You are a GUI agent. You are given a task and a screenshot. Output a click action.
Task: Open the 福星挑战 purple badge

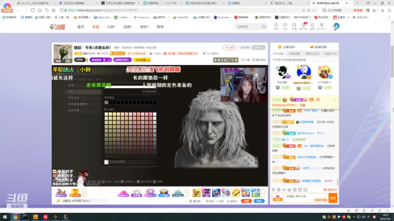pos(100,60)
